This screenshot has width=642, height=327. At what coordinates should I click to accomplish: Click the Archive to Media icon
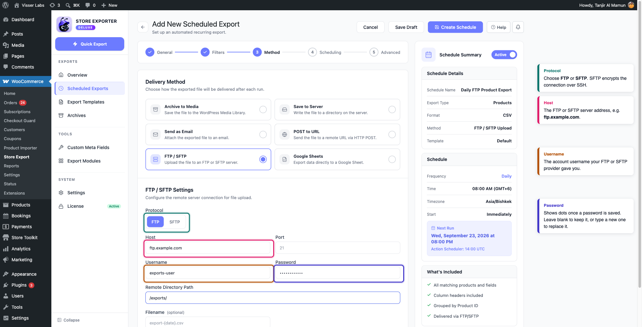pyautogui.click(x=155, y=110)
